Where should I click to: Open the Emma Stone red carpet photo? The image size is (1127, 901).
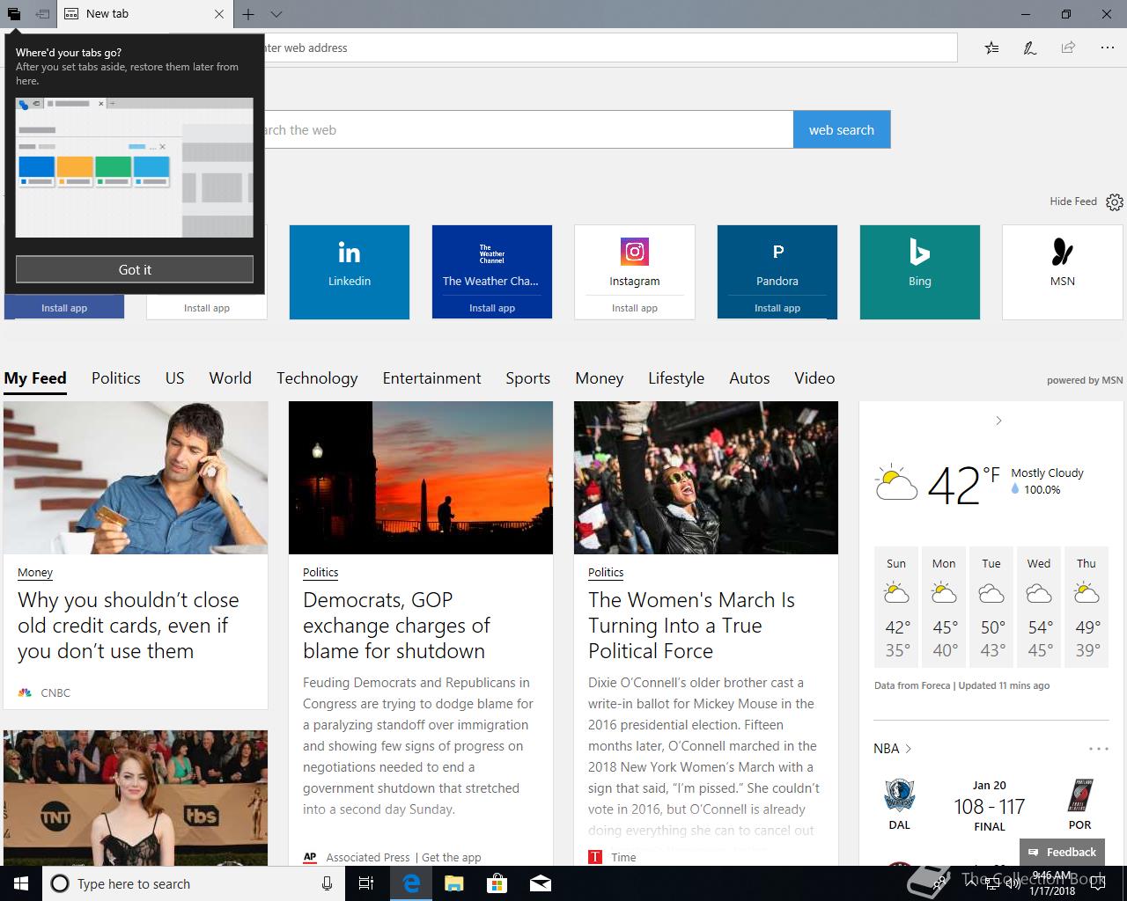[x=136, y=798]
